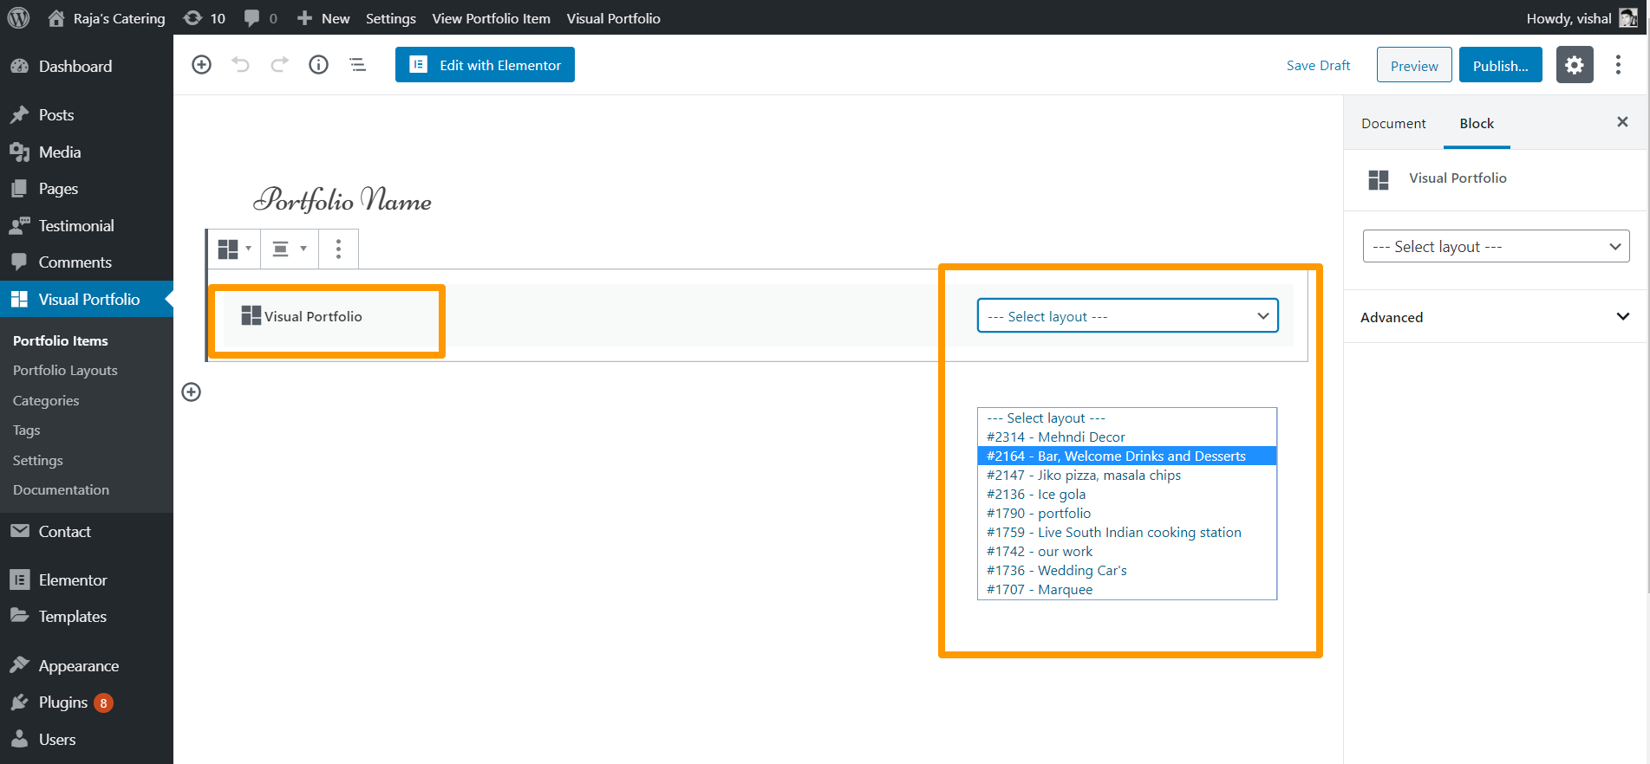The image size is (1650, 764).
Task: Open Visual Portfolio Settings submenu
Action: coord(37,460)
